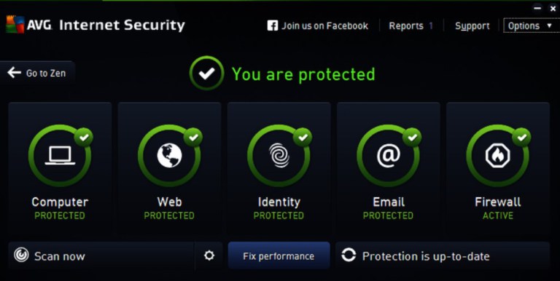The image size is (560, 281).
Task: Open the Identity fingerprint icon
Action: click(x=279, y=156)
